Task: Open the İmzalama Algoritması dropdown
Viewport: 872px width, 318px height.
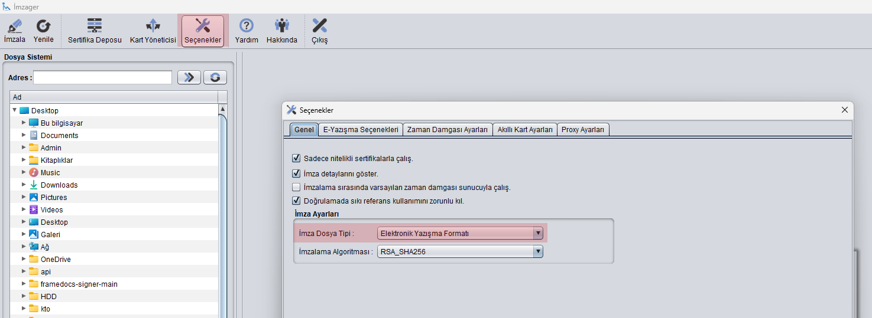Action: [x=537, y=251]
